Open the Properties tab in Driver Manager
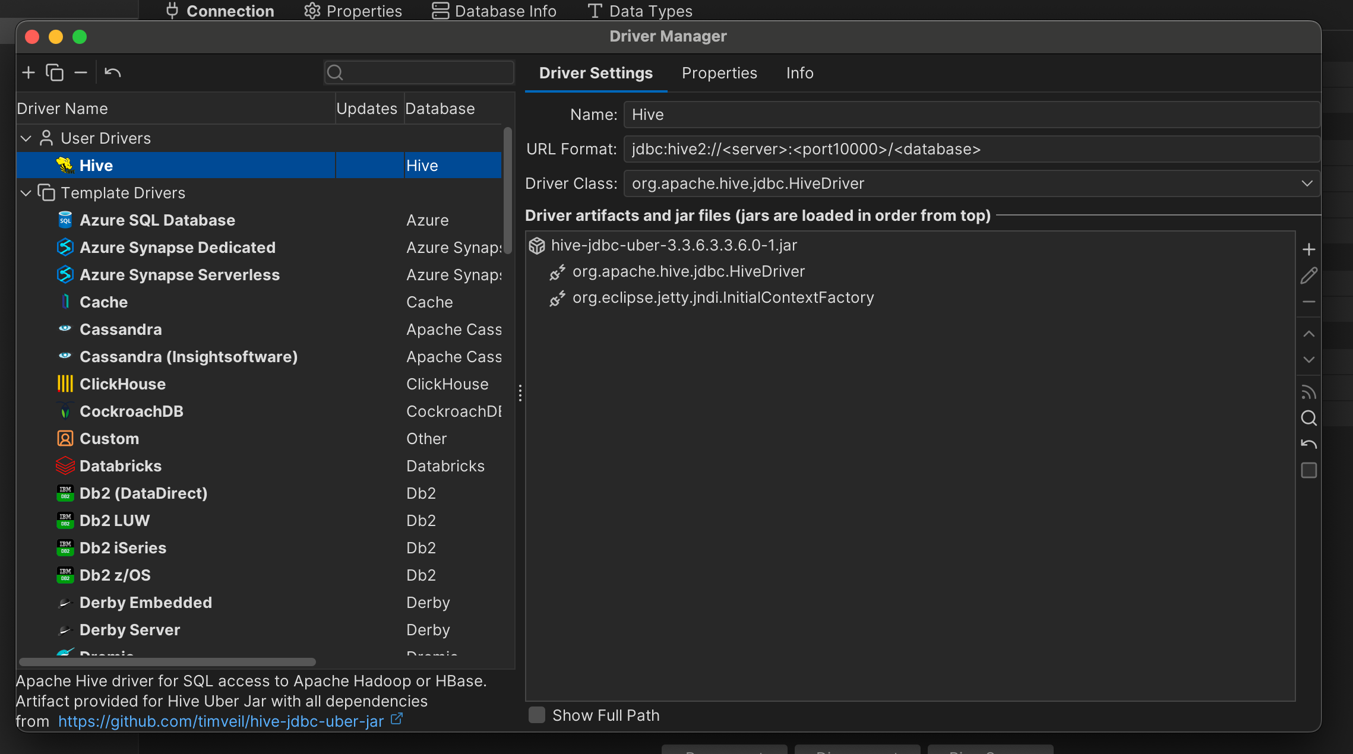Viewport: 1353px width, 754px height. coord(719,73)
